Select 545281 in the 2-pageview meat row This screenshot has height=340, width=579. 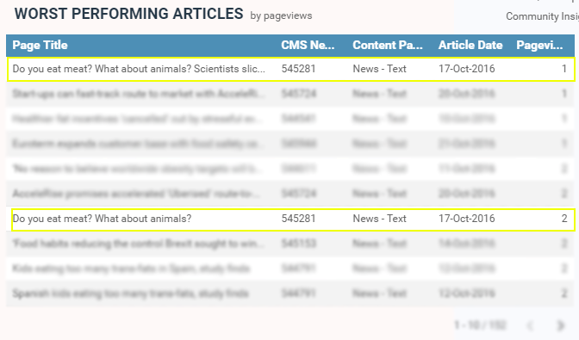coord(298,219)
